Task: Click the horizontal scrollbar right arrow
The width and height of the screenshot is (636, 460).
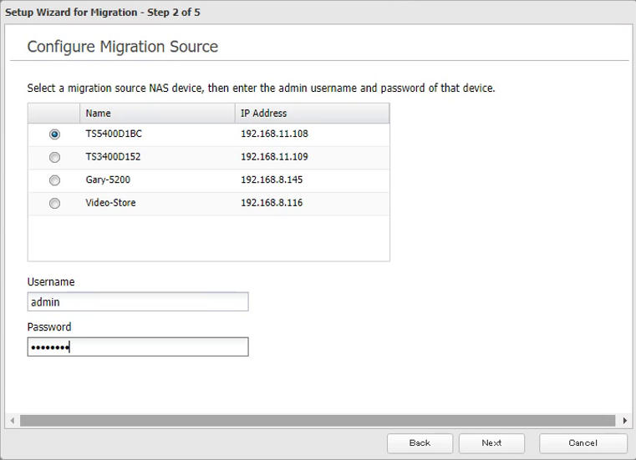Action: point(624,421)
